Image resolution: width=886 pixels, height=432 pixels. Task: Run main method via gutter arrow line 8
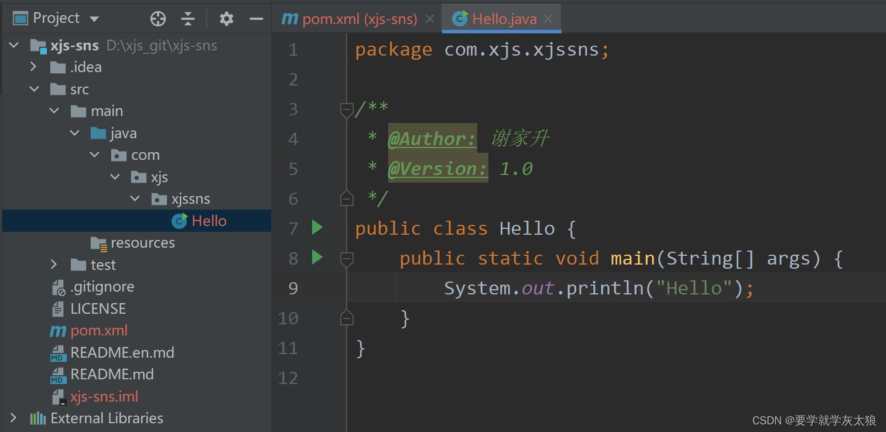317,257
